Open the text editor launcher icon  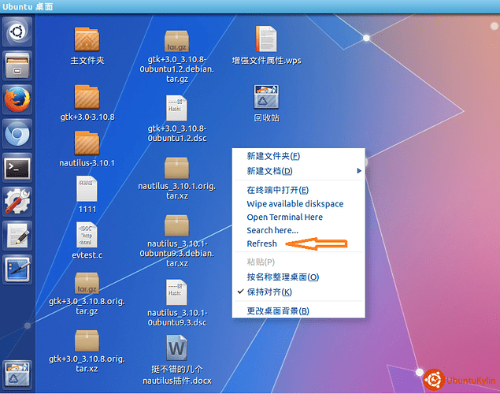(17, 236)
